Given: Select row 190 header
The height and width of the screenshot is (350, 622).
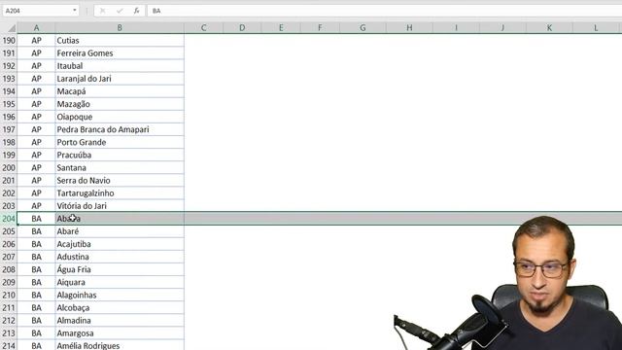Looking at the screenshot, I should coord(9,41).
